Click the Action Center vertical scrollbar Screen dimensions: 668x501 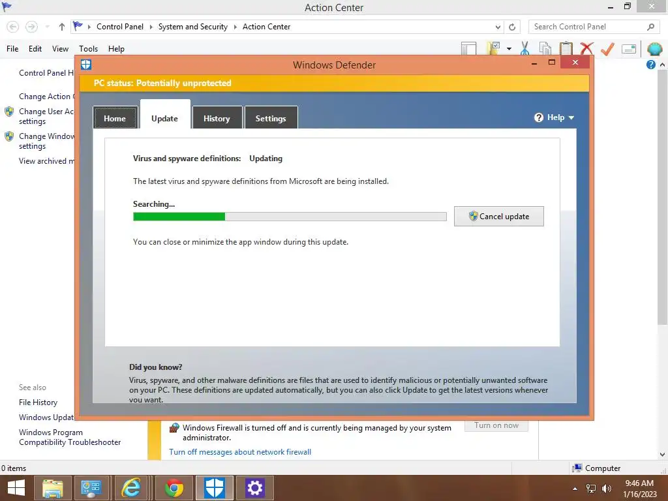point(662,197)
